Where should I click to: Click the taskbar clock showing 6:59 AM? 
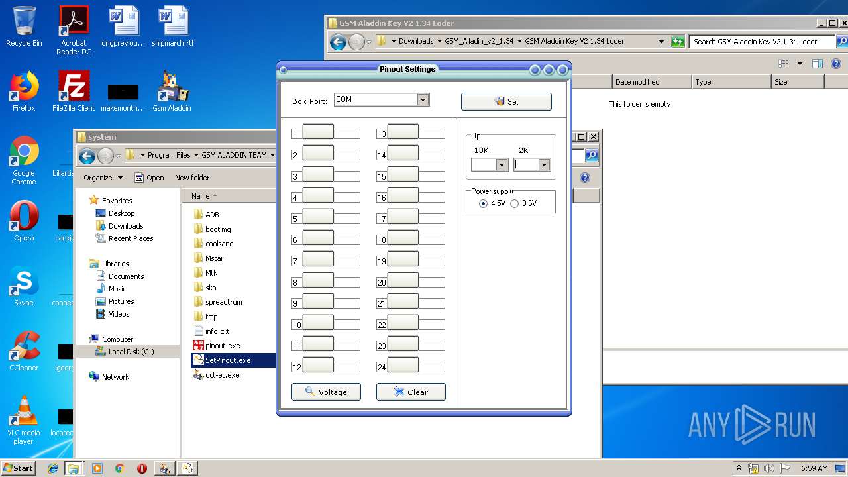tap(814, 468)
